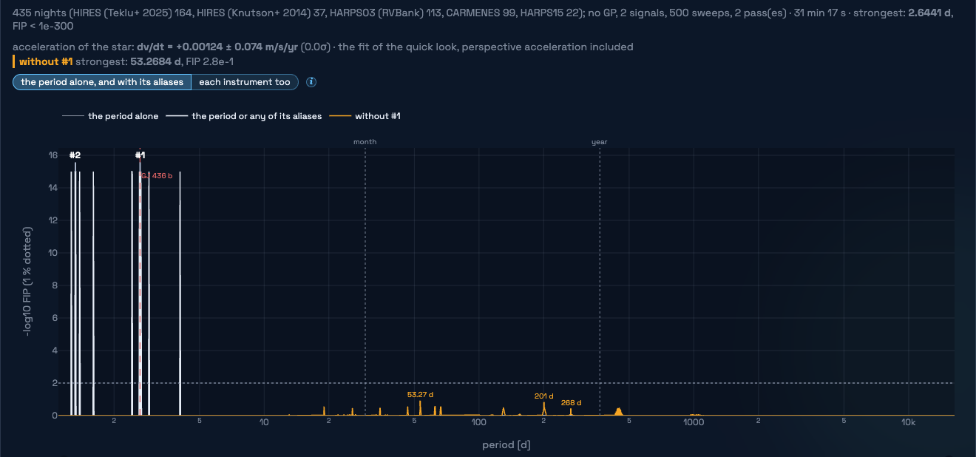Click the "period [d]" axis title
Image resolution: width=976 pixels, height=457 pixels.
506,445
